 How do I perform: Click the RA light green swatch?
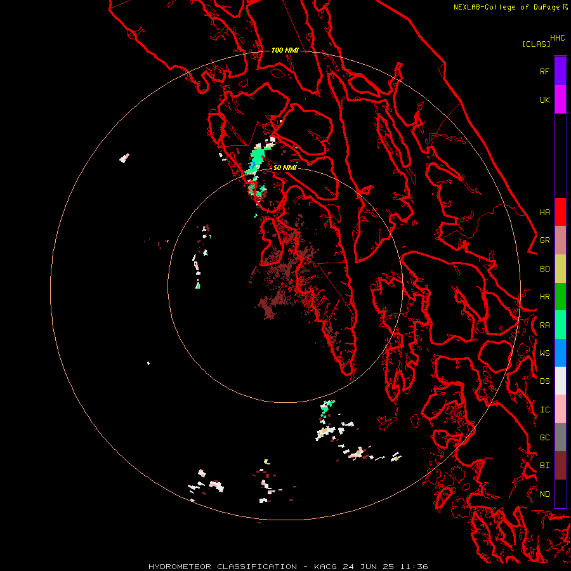560,325
